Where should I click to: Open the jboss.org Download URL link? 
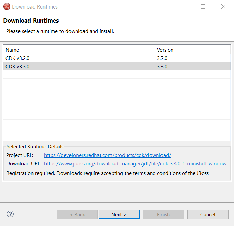pyautogui.click(x=135, y=164)
